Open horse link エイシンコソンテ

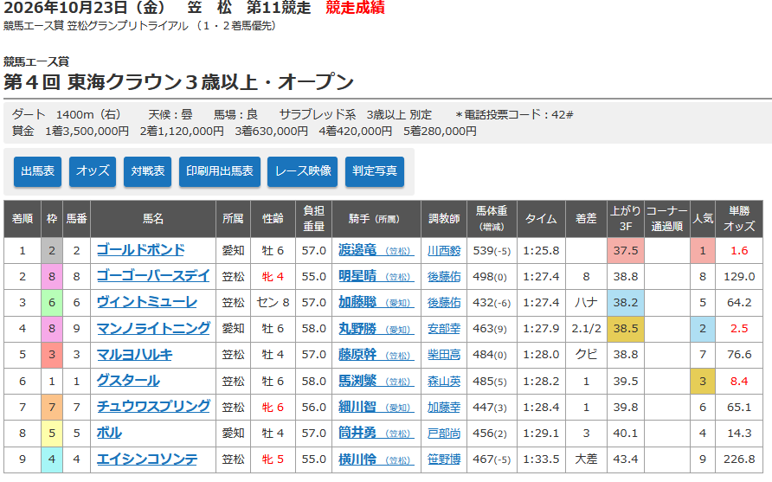[147, 459]
